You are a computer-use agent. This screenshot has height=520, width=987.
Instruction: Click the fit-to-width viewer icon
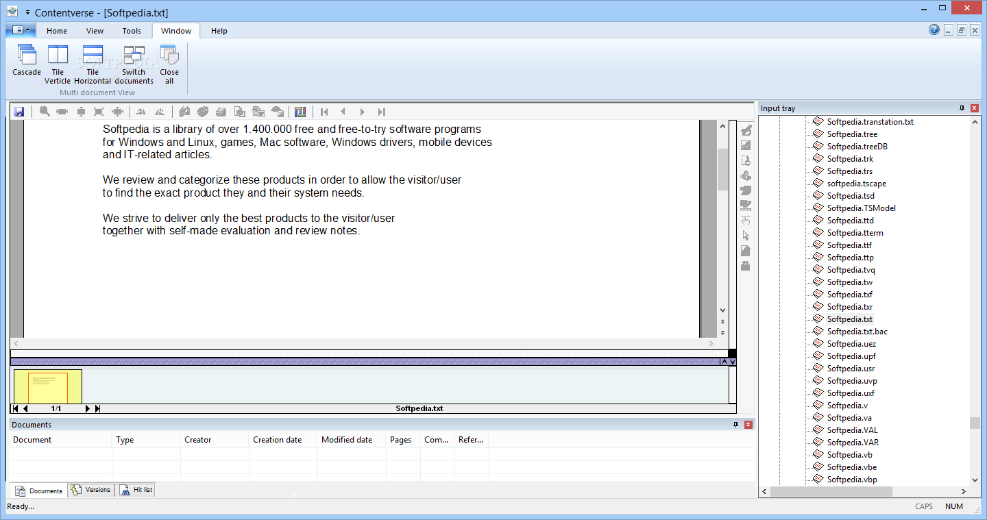tap(62, 112)
